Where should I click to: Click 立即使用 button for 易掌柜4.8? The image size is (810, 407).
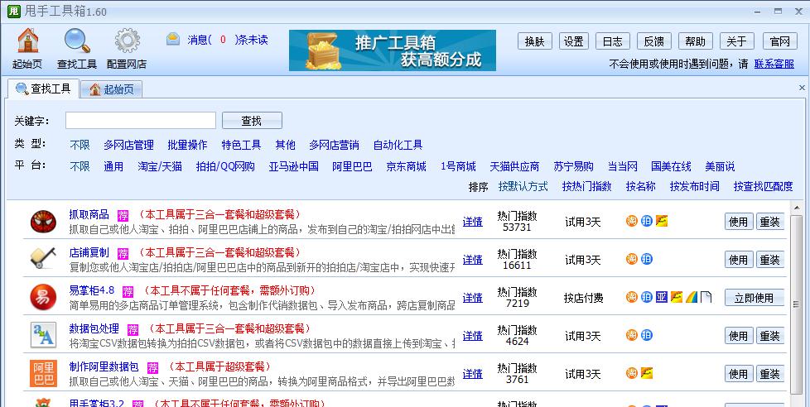coord(755,298)
